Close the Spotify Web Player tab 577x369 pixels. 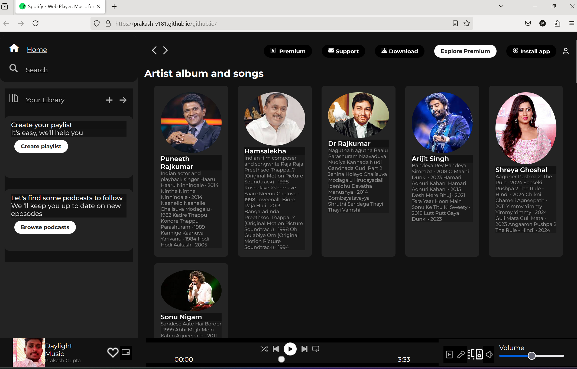(99, 6)
